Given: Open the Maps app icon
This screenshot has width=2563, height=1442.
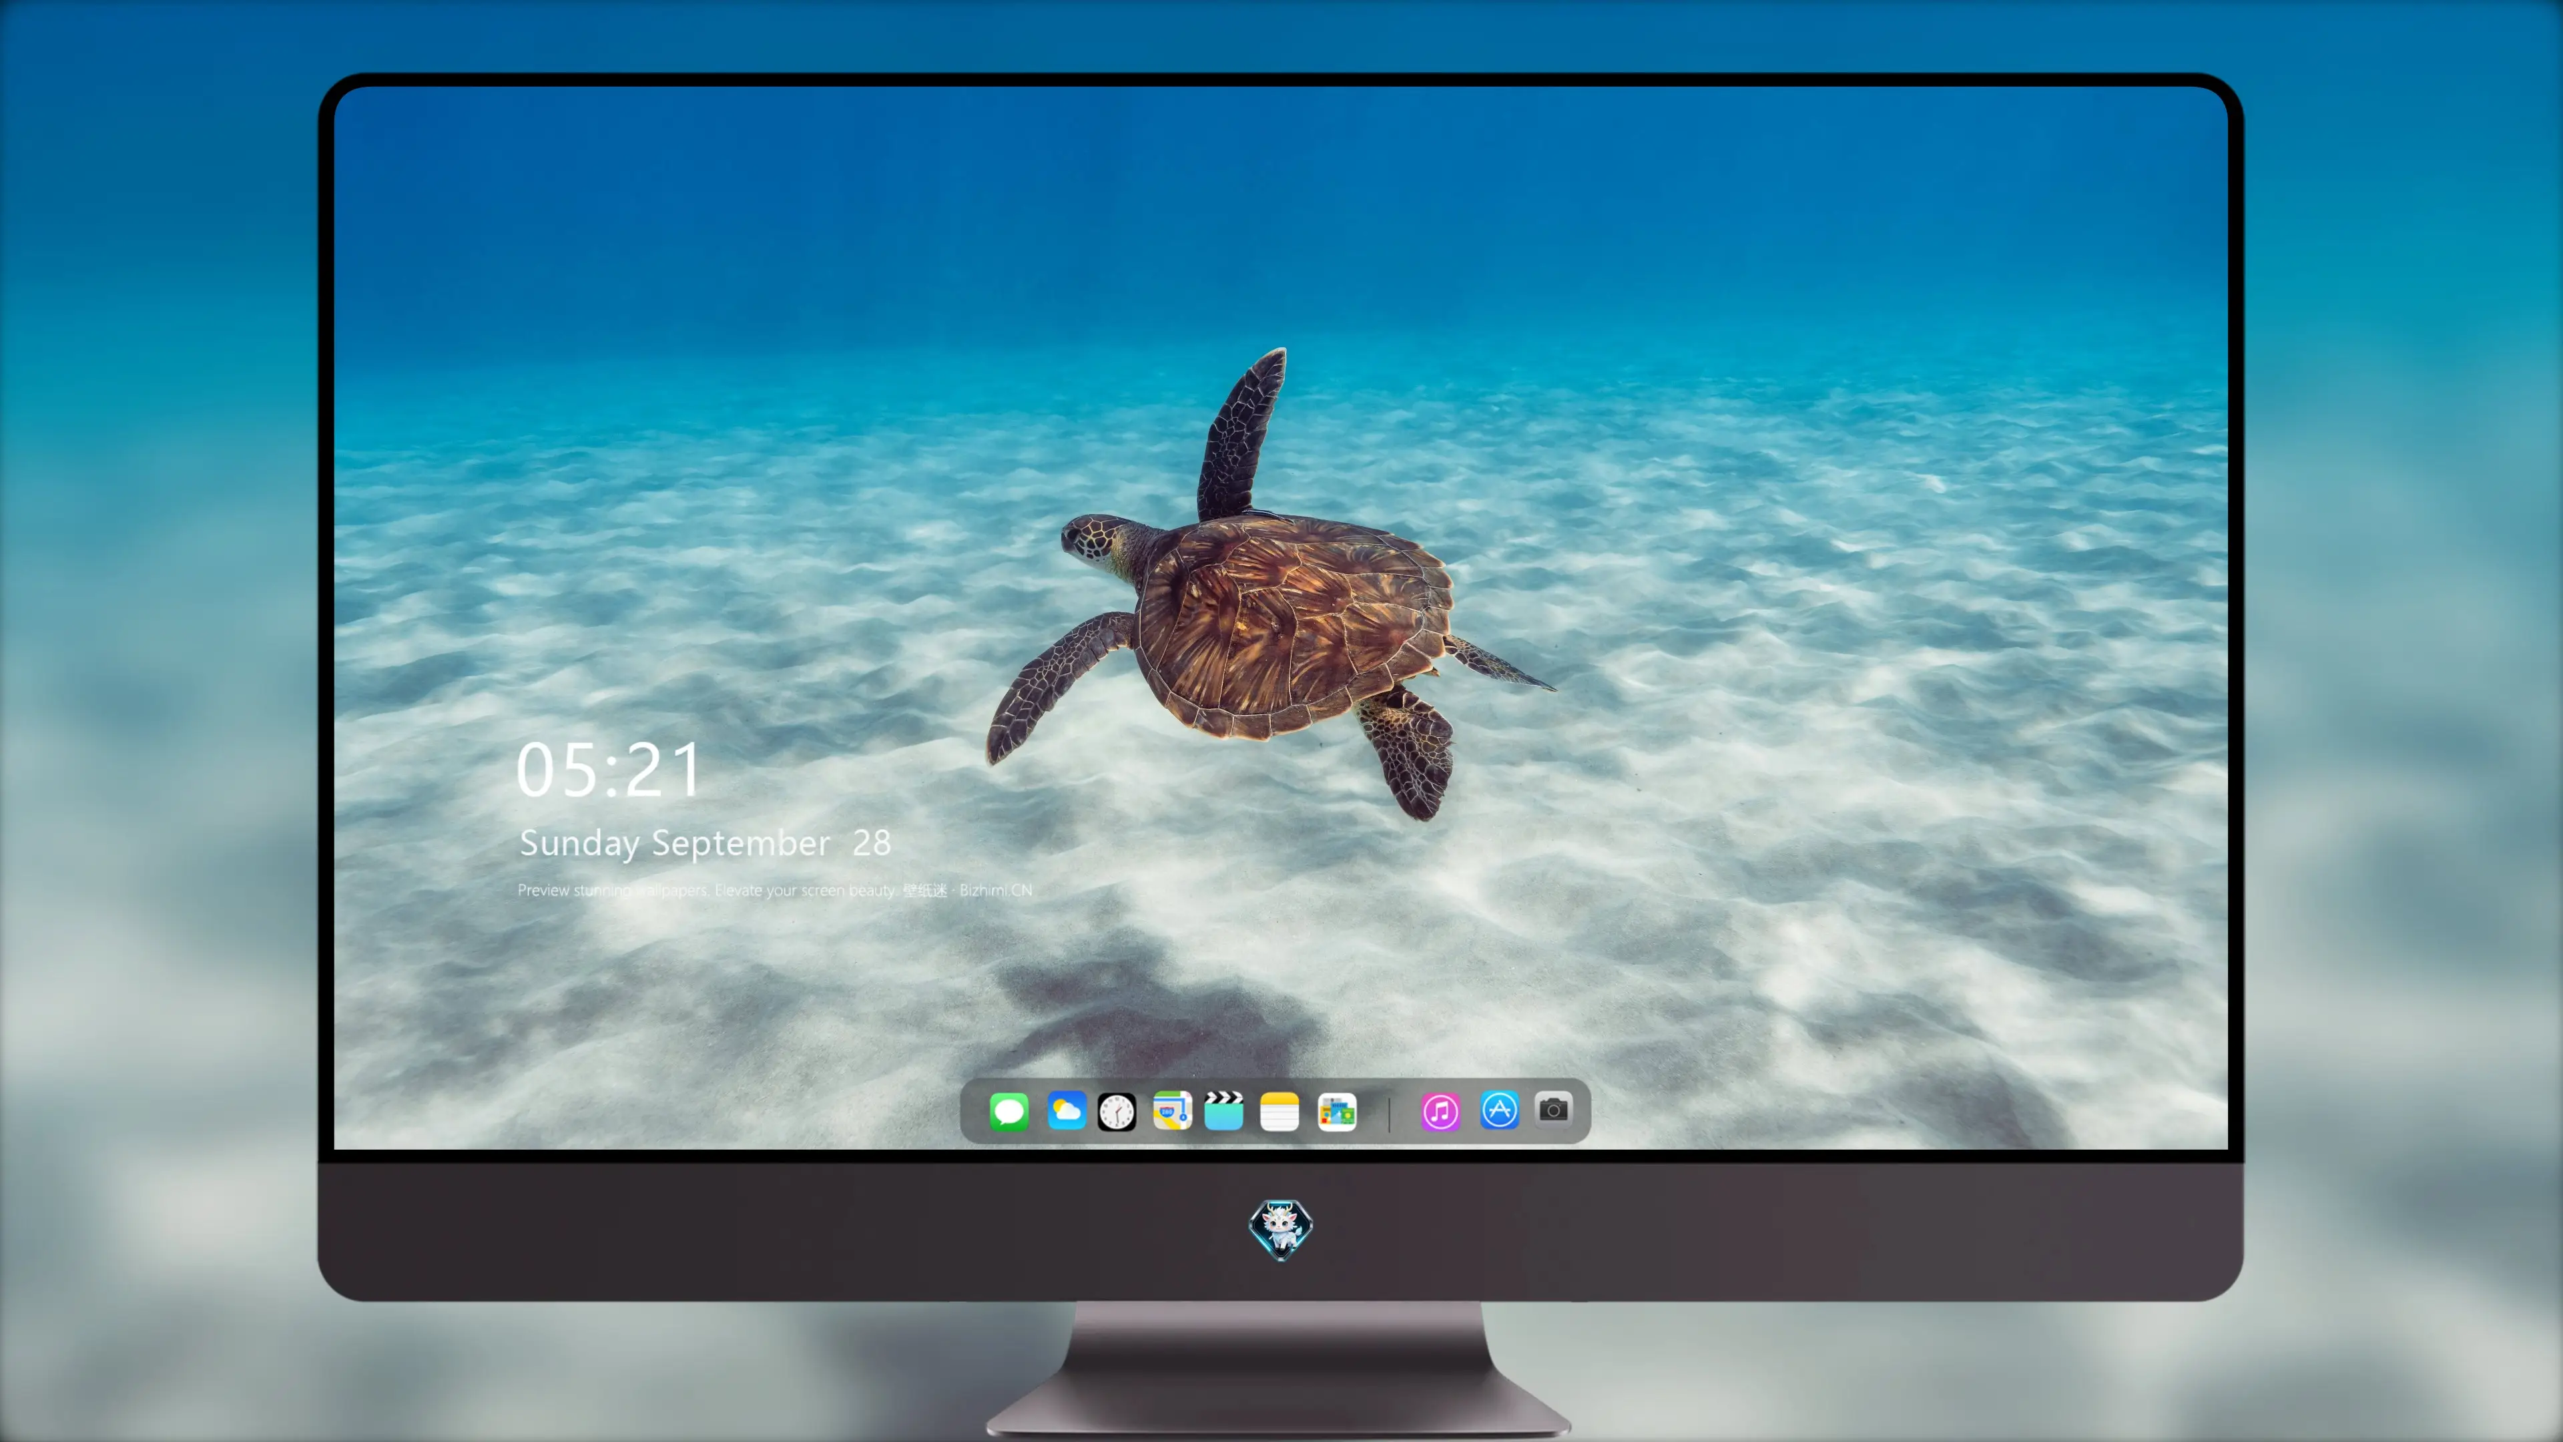Looking at the screenshot, I should [x=1172, y=1111].
